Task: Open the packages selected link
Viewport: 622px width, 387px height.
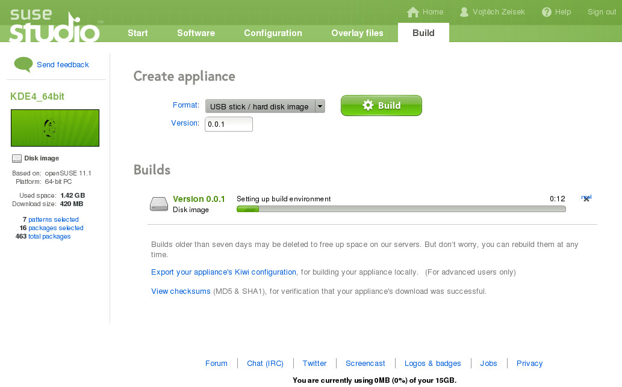Action: pos(56,228)
